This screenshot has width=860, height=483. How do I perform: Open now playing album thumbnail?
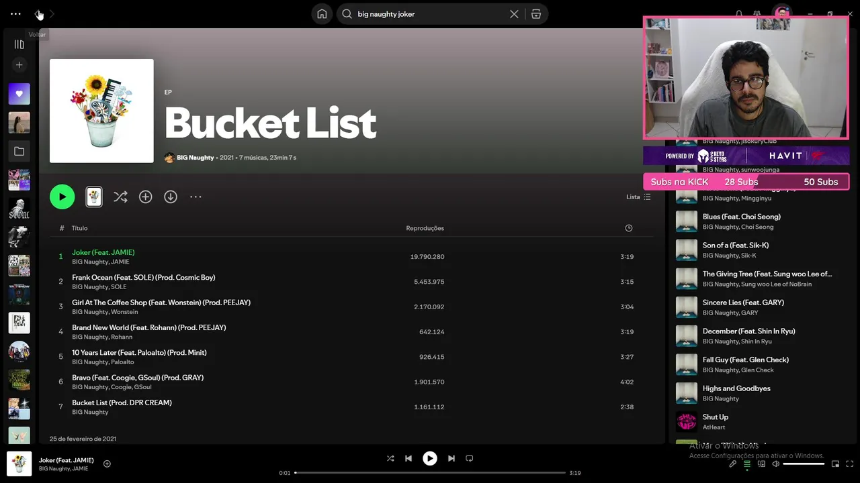(19, 464)
